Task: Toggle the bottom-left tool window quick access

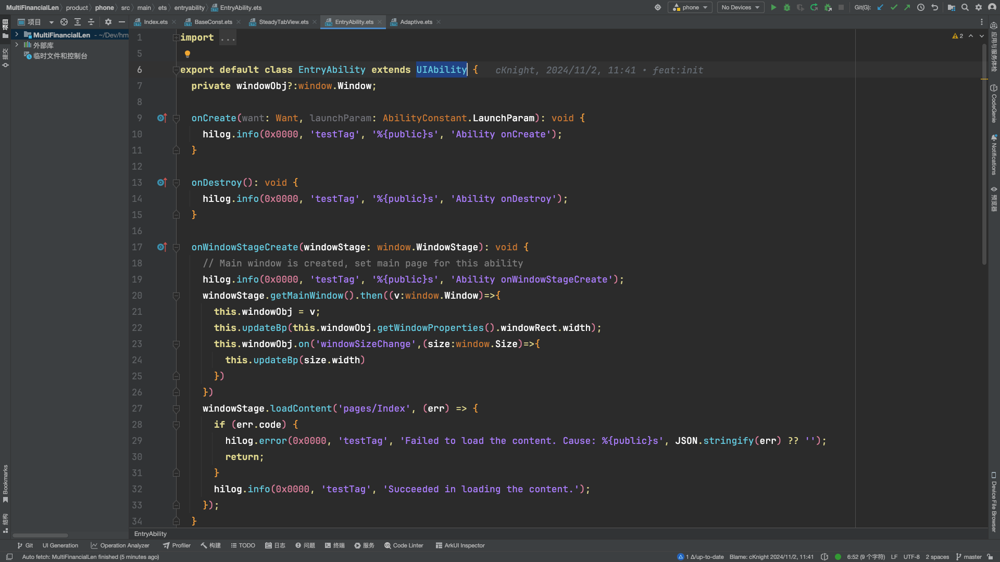Action: click(x=9, y=557)
